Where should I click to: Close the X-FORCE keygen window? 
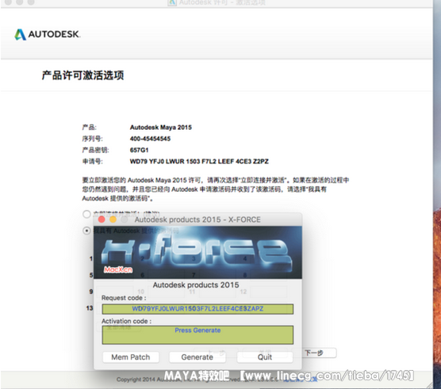(102, 219)
